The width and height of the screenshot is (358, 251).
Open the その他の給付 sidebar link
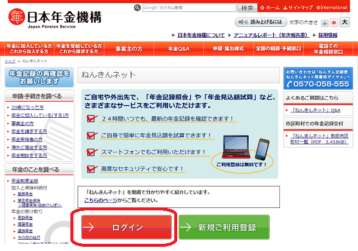click(29, 237)
